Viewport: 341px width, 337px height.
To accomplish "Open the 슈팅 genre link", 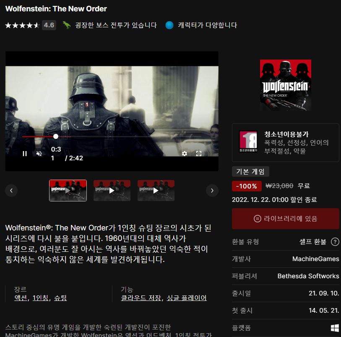I will tap(60, 298).
